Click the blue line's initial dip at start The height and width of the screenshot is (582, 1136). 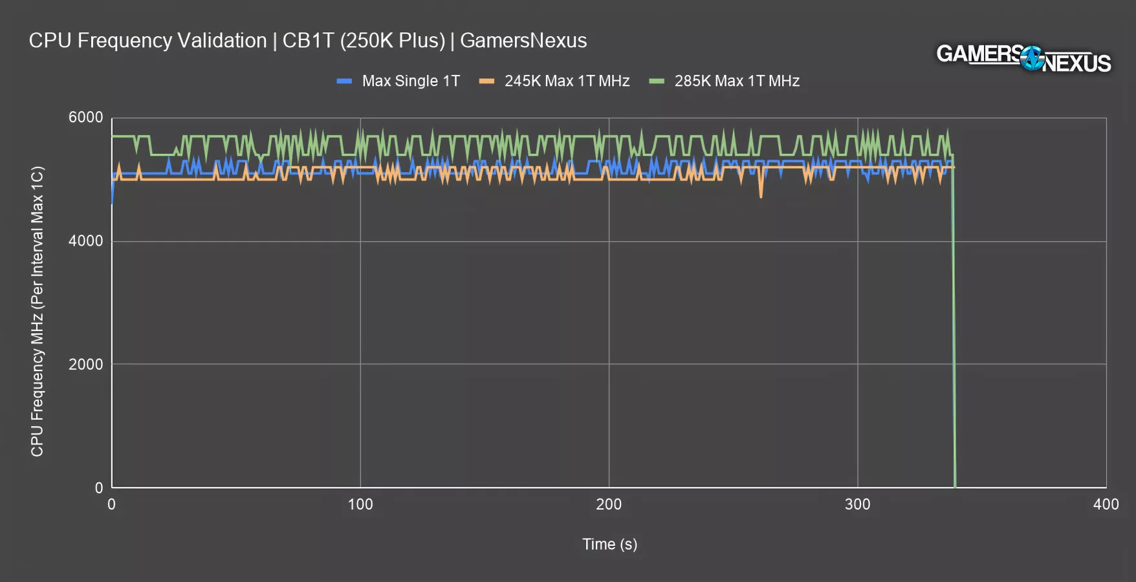pyautogui.click(x=113, y=202)
